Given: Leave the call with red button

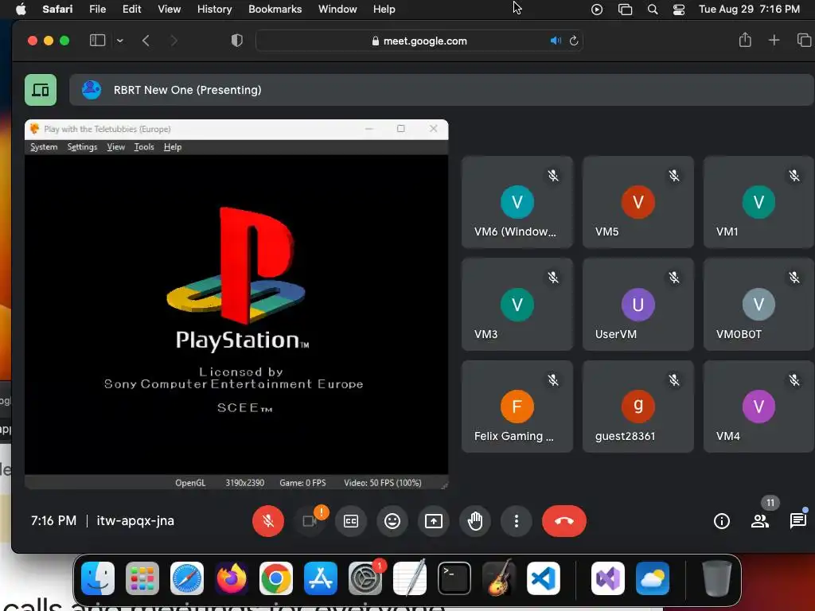Looking at the screenshot, I should coord(564,520).
